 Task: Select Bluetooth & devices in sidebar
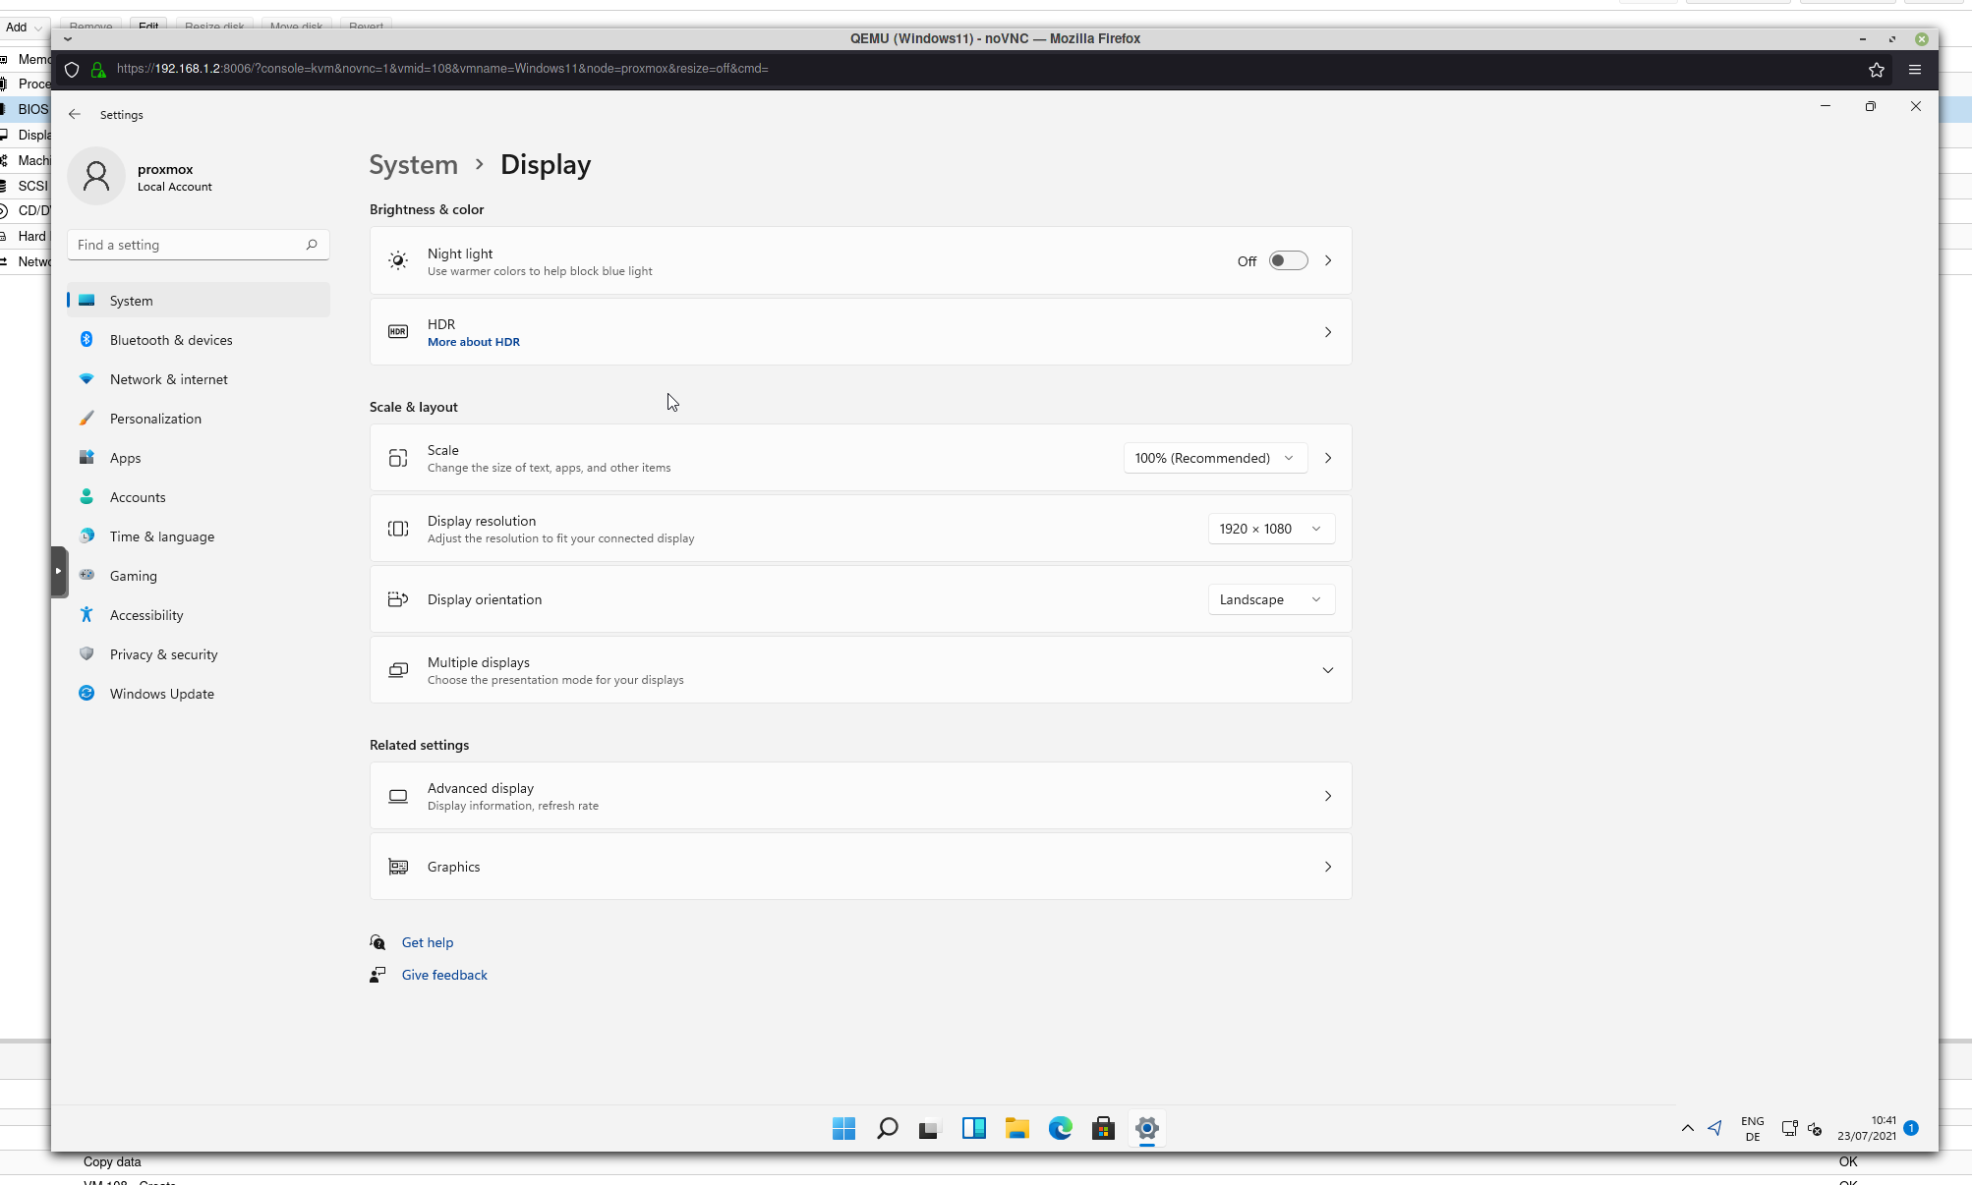click(x=171, y=340)
